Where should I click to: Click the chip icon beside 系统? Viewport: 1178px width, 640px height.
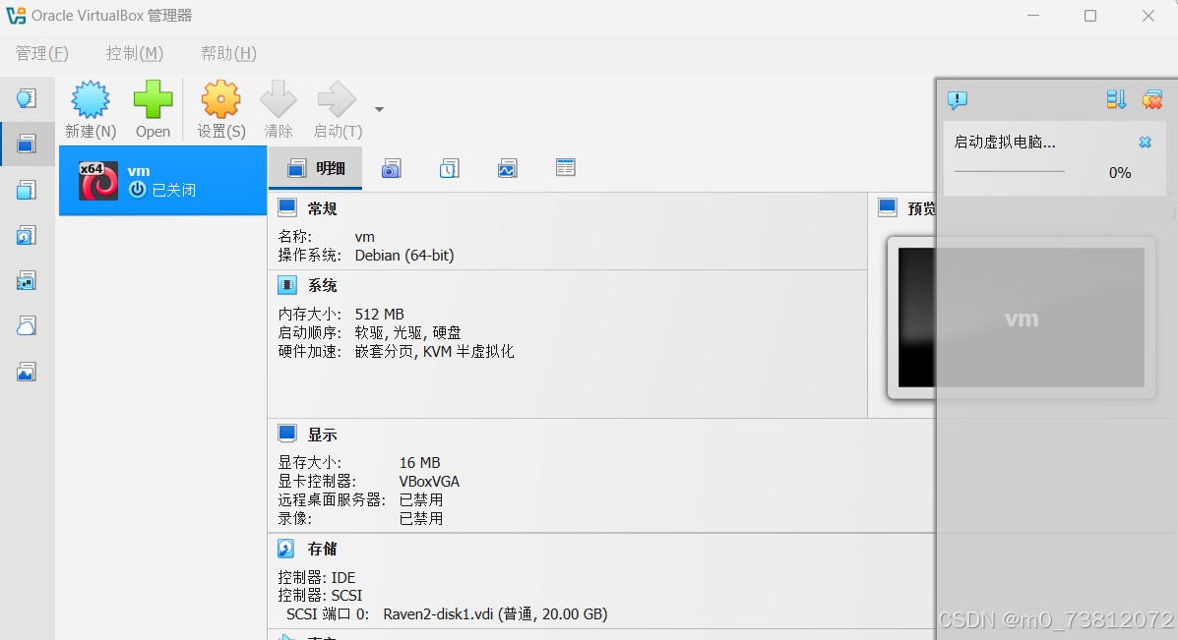(x=287, y=284)
